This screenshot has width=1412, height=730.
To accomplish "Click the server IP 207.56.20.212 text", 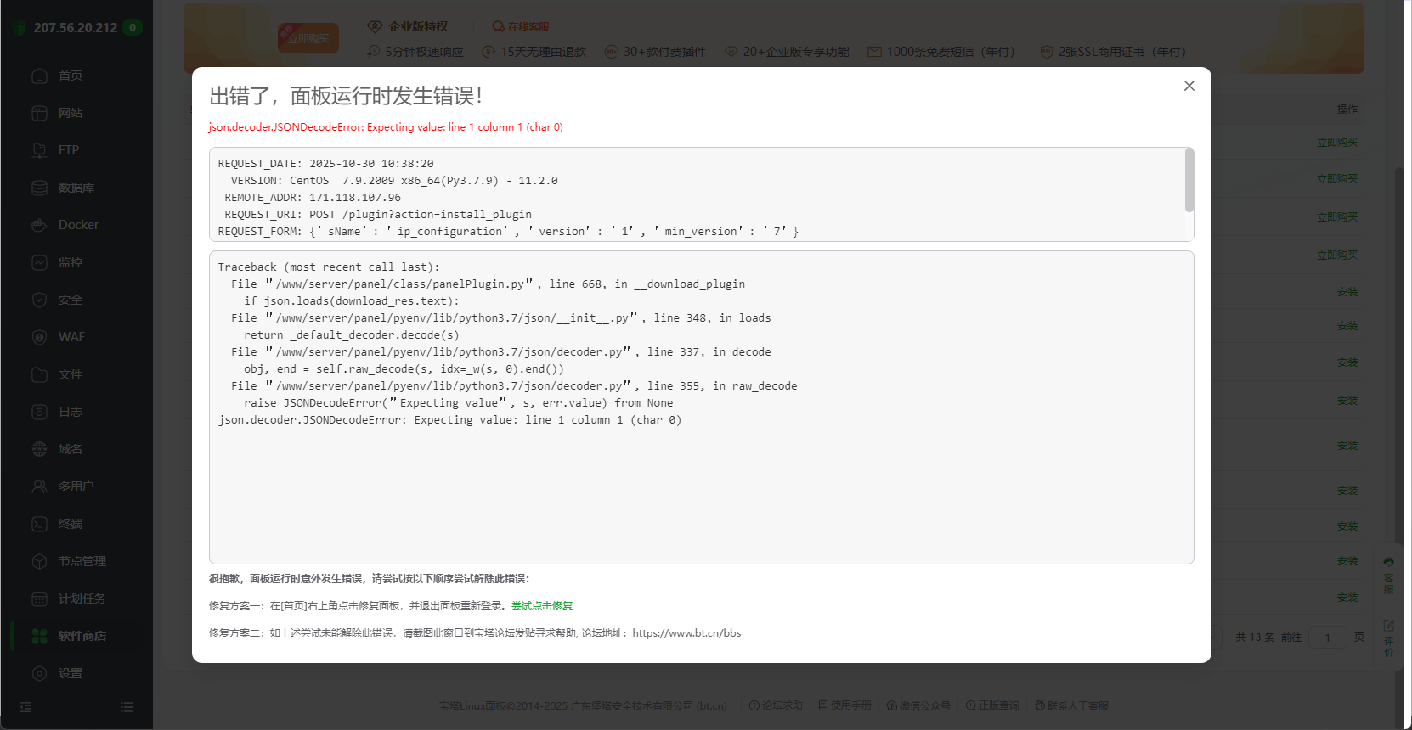I will tap(76, 27).
